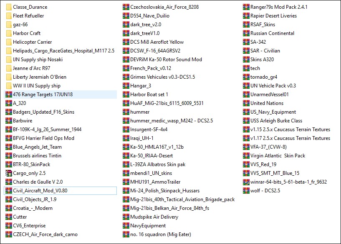This screenshot has width=341, height=244.
Task: Select Insurgent-SF-4x4 file name
Action: click(x=149, y=129)
